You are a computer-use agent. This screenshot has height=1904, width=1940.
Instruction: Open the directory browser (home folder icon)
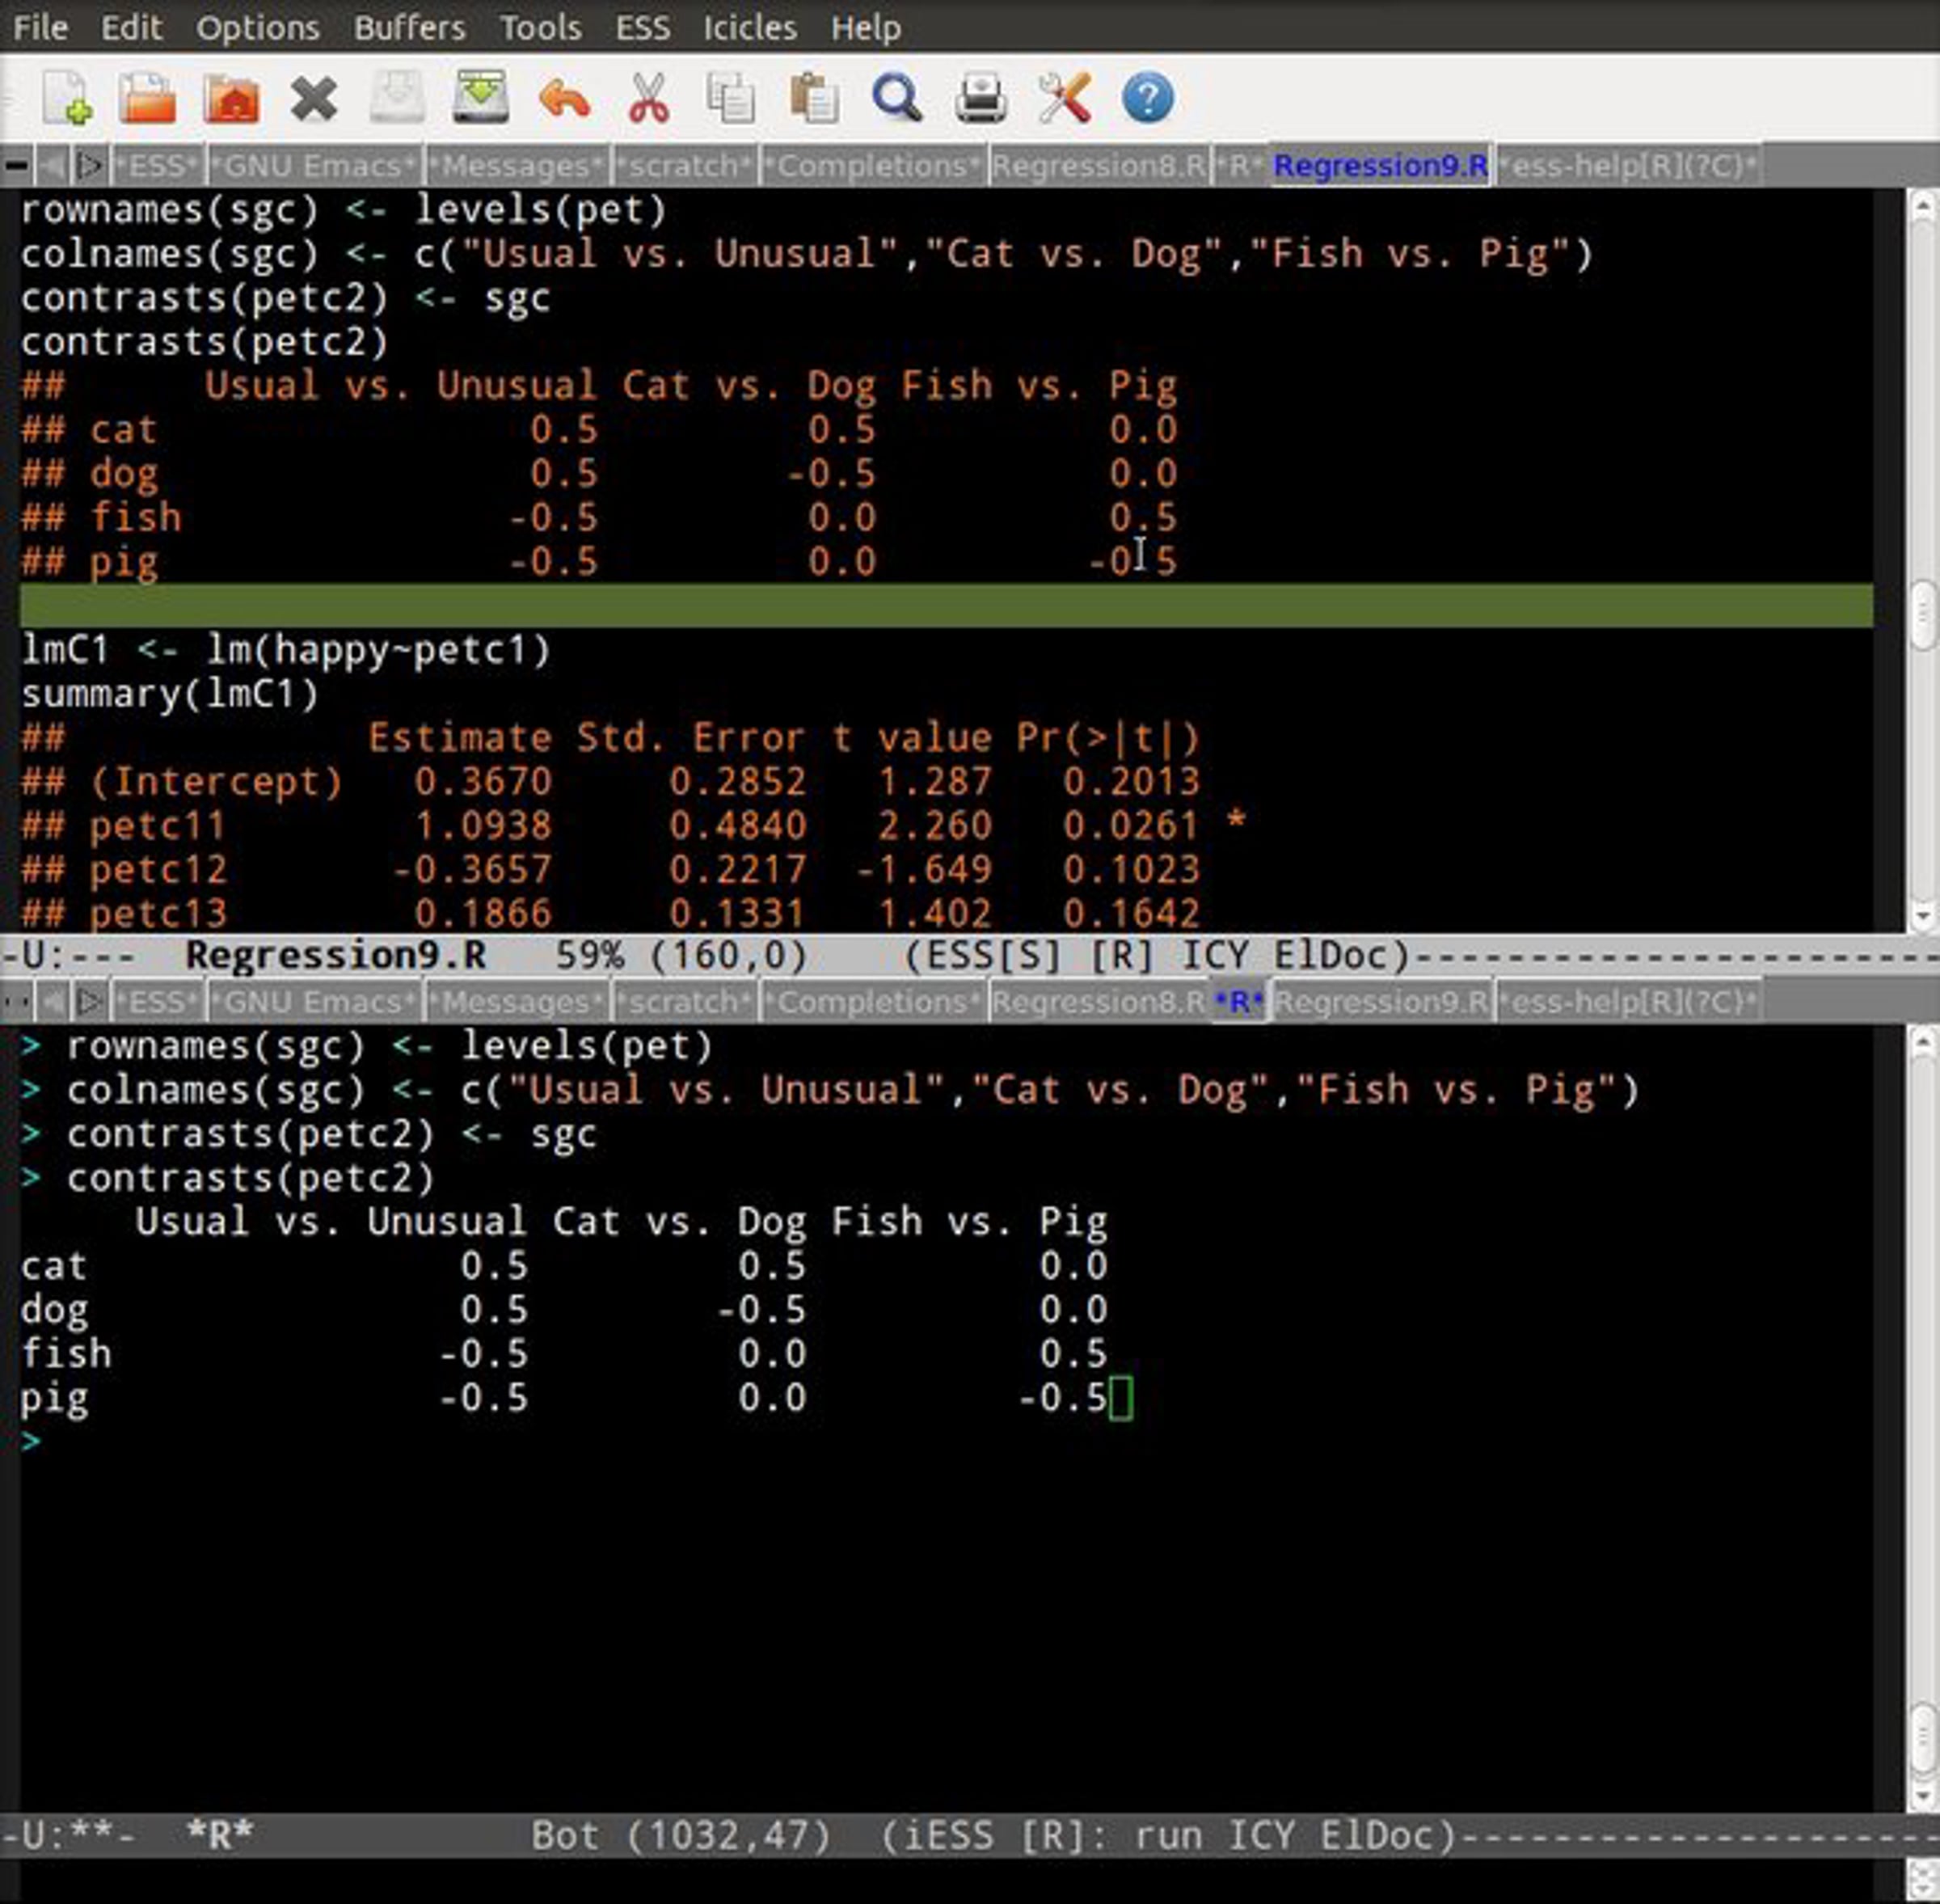(231, 98)
